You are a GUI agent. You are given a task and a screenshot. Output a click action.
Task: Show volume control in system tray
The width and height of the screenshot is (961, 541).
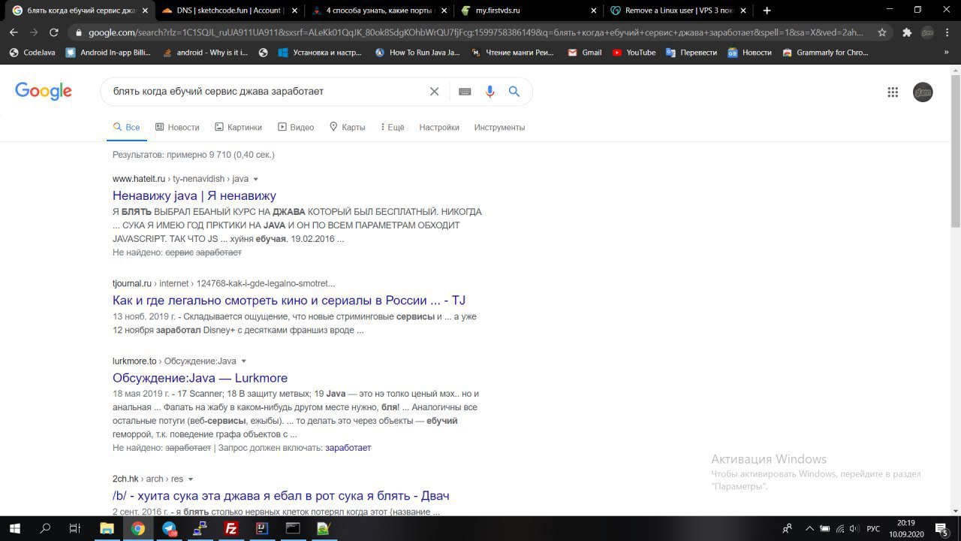click(855, 528)
